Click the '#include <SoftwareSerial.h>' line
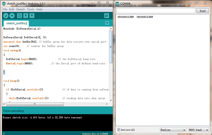Viewport: 212px width, 135px height. 22,29
